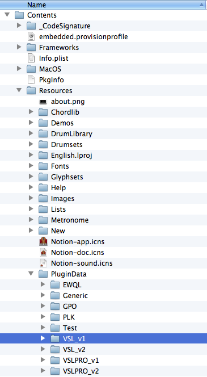207x377 pixels.
Task: Expand the DrumLibrary folder triangle
Action: coord(31,133)
